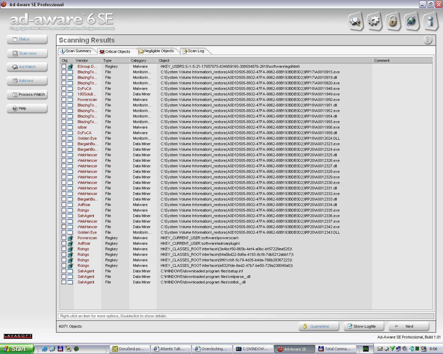This screenshot has height=354, width=443.
Task: Click the Comment column header
Action: (x=403, y=60)
